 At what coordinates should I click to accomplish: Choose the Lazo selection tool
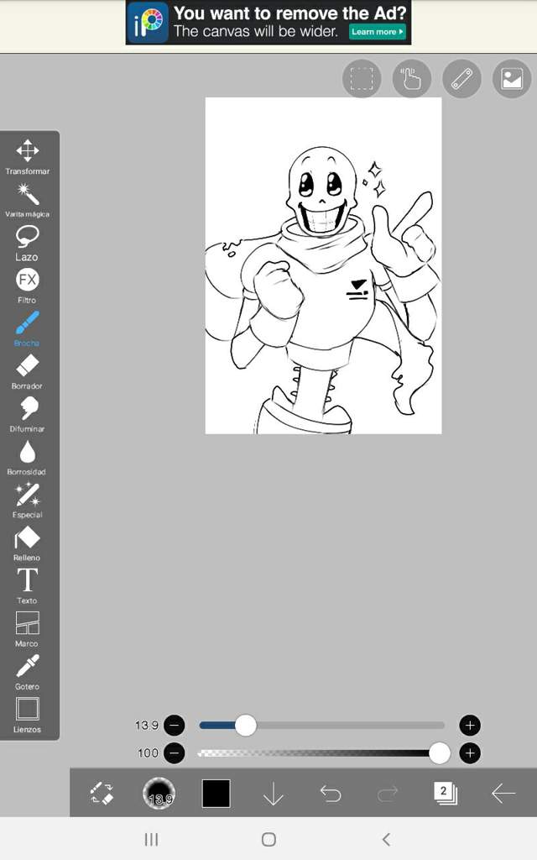tap(28, 243)
